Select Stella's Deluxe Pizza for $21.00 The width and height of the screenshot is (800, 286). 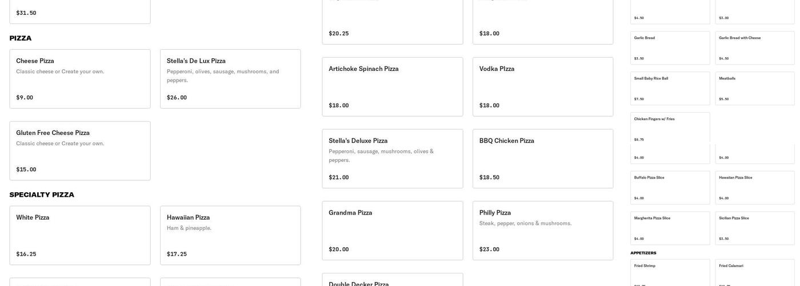[x=393, y=158]
